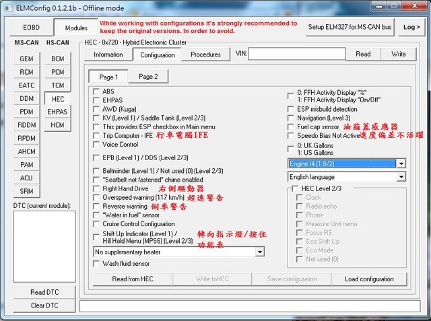Open the Procedures tab
The image size is (431, 321).
[205, 55]
